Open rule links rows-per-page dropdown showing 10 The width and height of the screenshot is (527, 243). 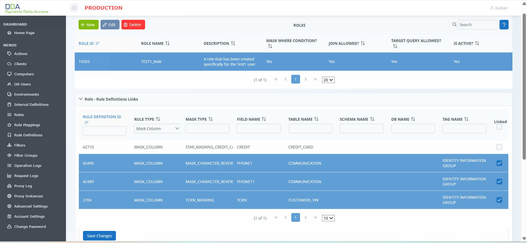[x=328, y=218]
